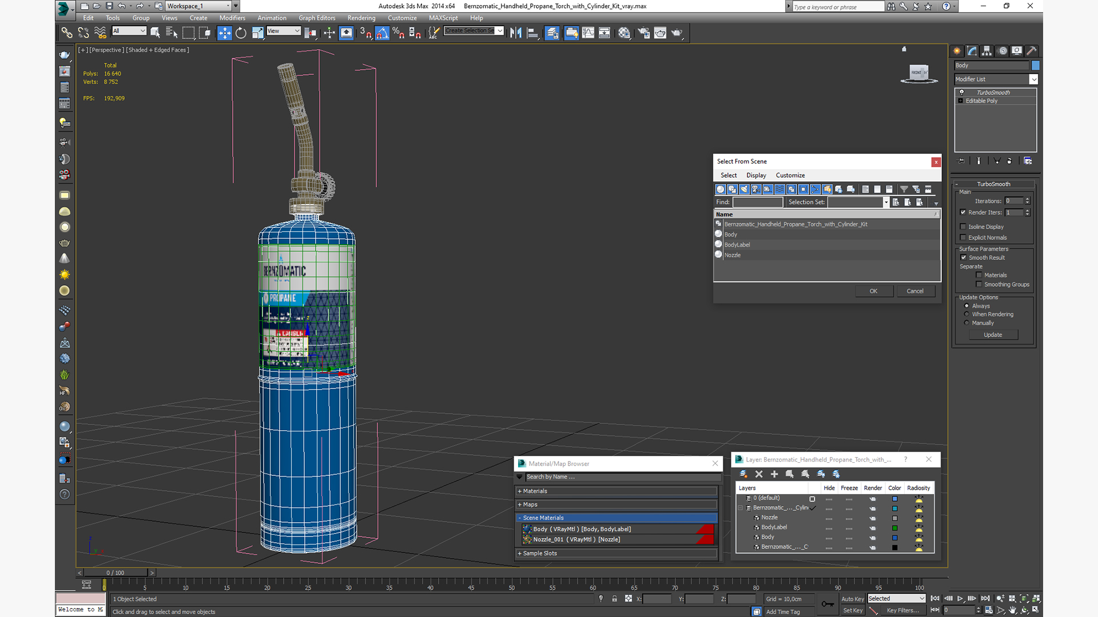Select When Rendering update option
The height and width of the screenshot is (617, 1098).
967,314
